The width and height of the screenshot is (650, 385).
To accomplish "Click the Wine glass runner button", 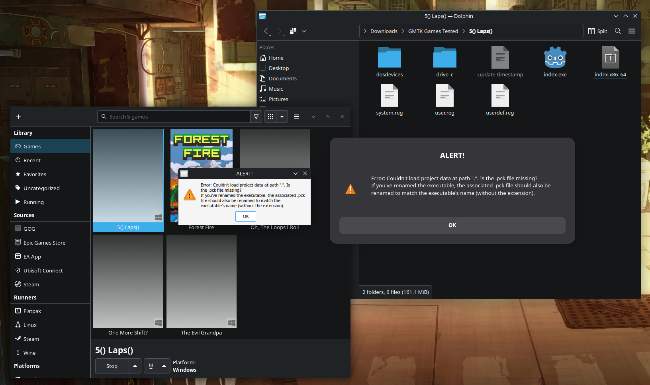I will coord(151,366).
